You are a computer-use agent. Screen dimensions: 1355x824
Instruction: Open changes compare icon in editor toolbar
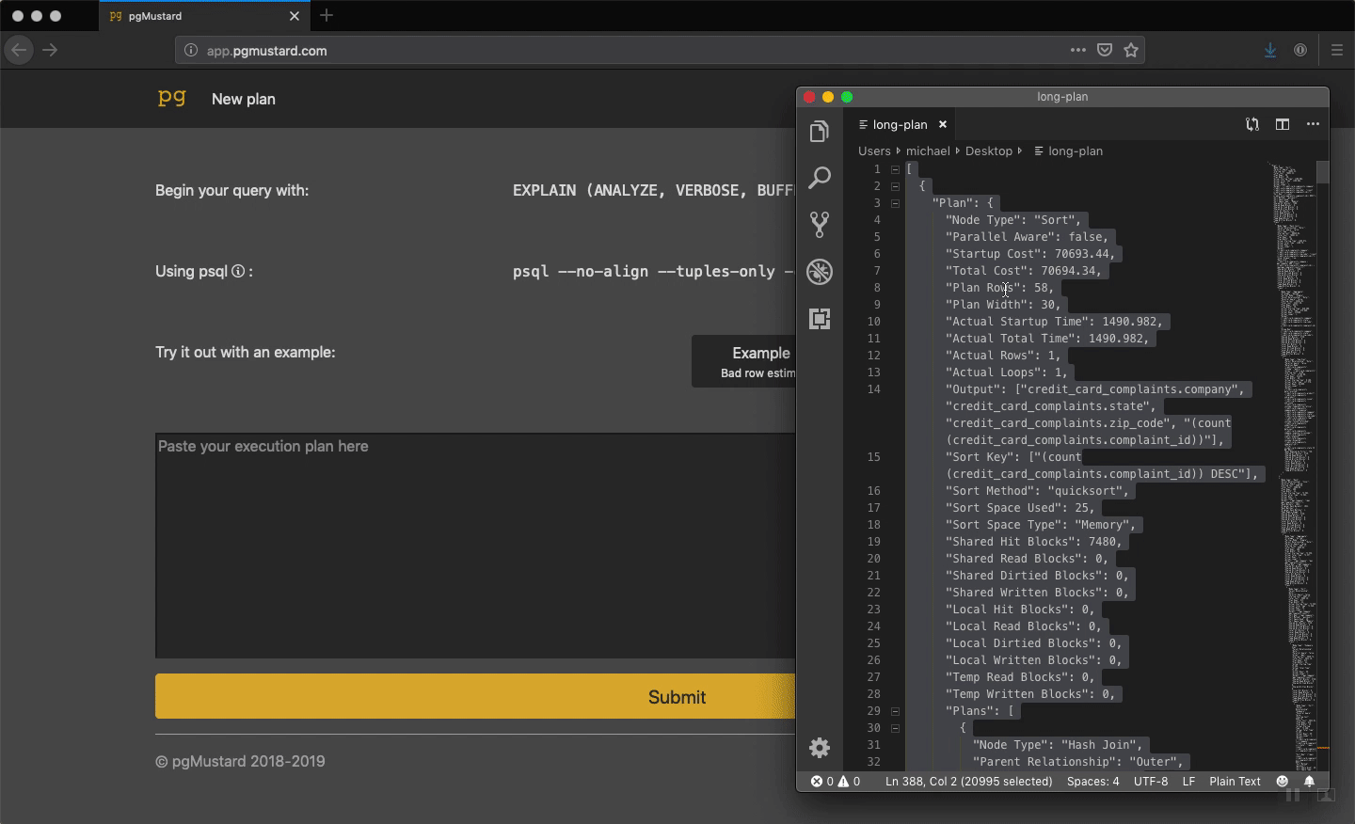1251,124
